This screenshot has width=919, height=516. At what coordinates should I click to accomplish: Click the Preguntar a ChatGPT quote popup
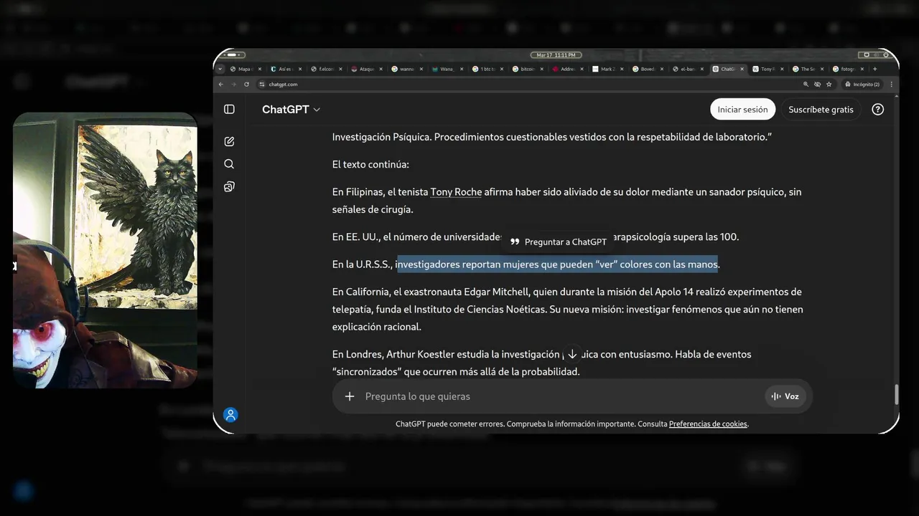[x=559, y=242]
